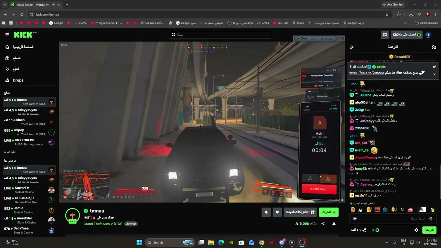Collapse the chat panel

(352, 47)
